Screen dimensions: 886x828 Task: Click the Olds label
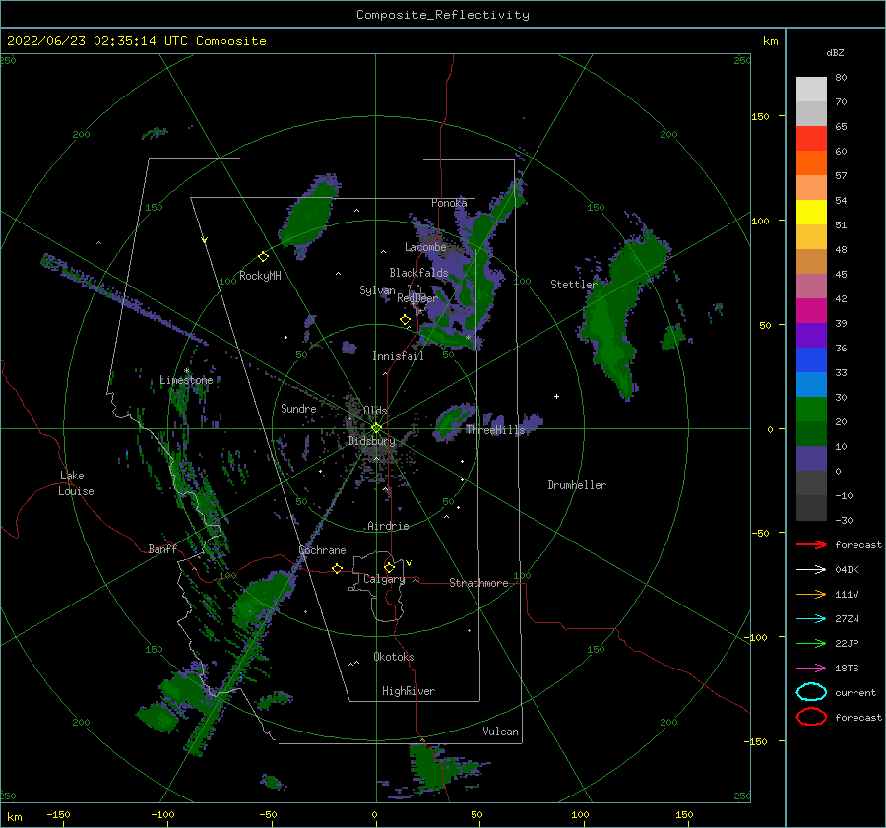(x=375, y=411)
